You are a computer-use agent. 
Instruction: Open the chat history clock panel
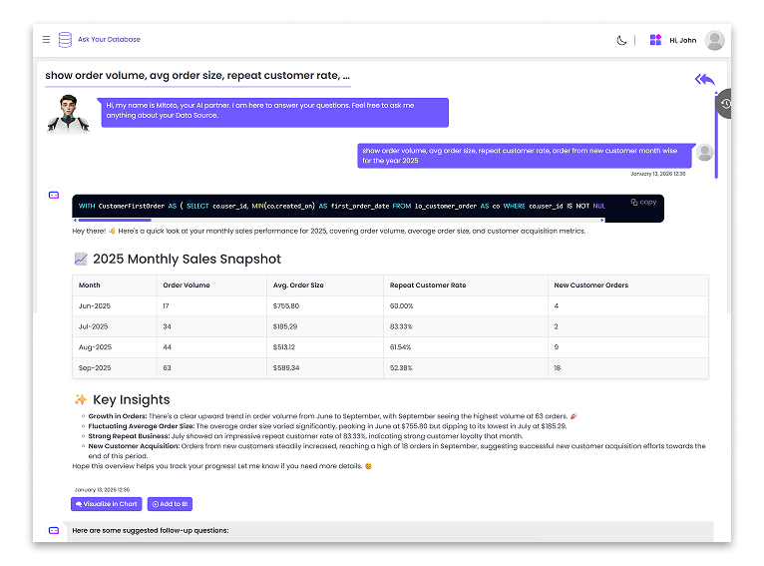(x=726, y=103)
